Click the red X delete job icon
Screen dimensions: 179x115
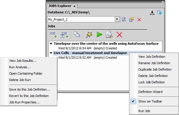point(119,35)
